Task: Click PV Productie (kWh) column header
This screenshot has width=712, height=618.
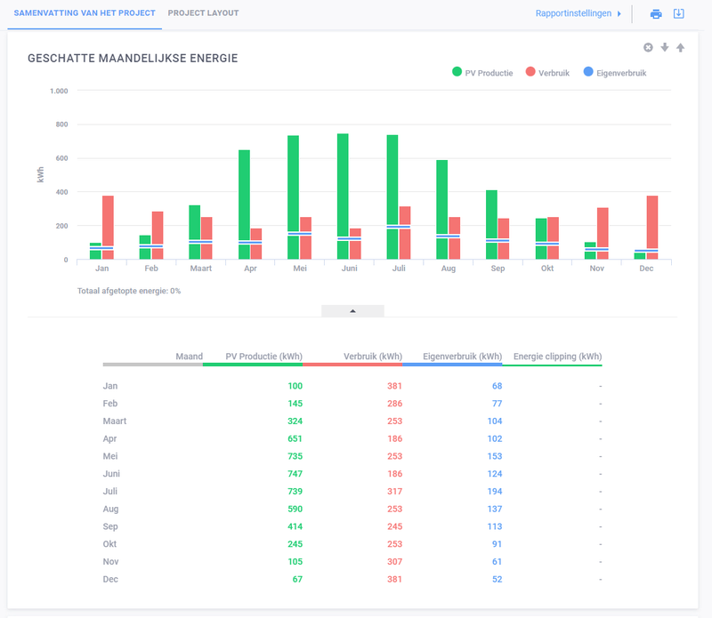Action: tap(264, 357)
